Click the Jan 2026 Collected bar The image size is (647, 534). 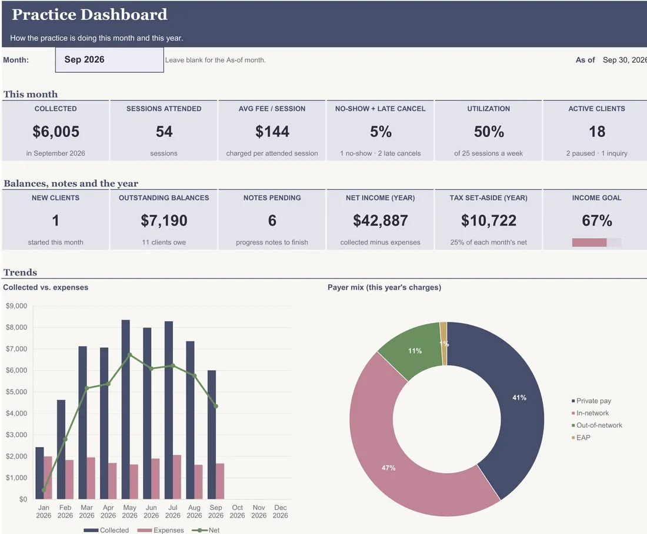click(39, 473)
